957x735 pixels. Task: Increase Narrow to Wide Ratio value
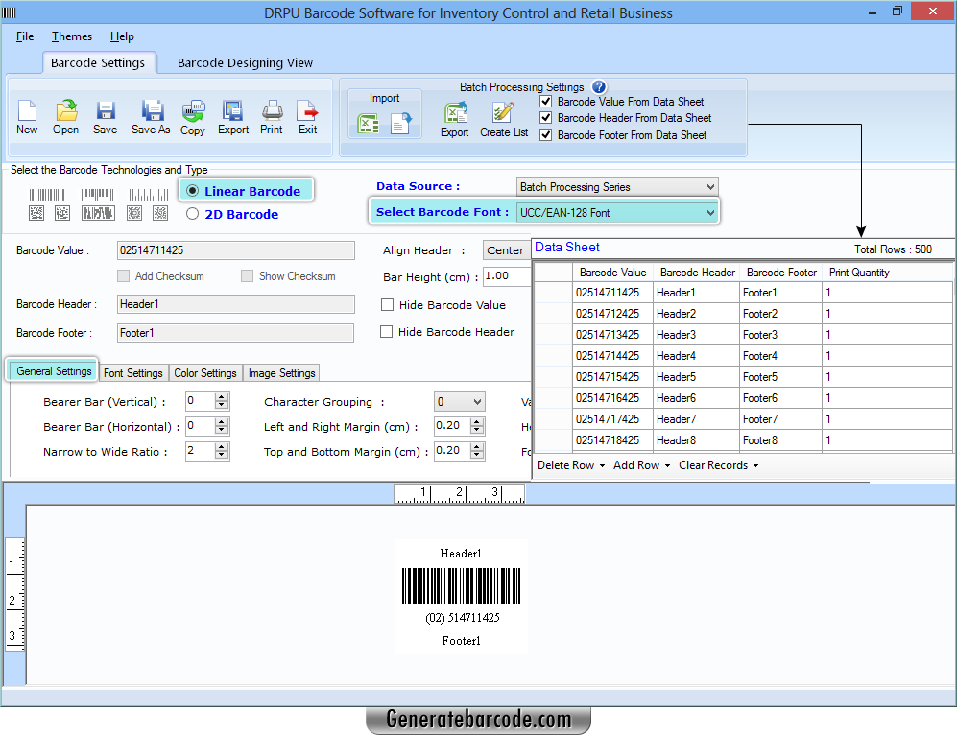[x=222, y=447]
